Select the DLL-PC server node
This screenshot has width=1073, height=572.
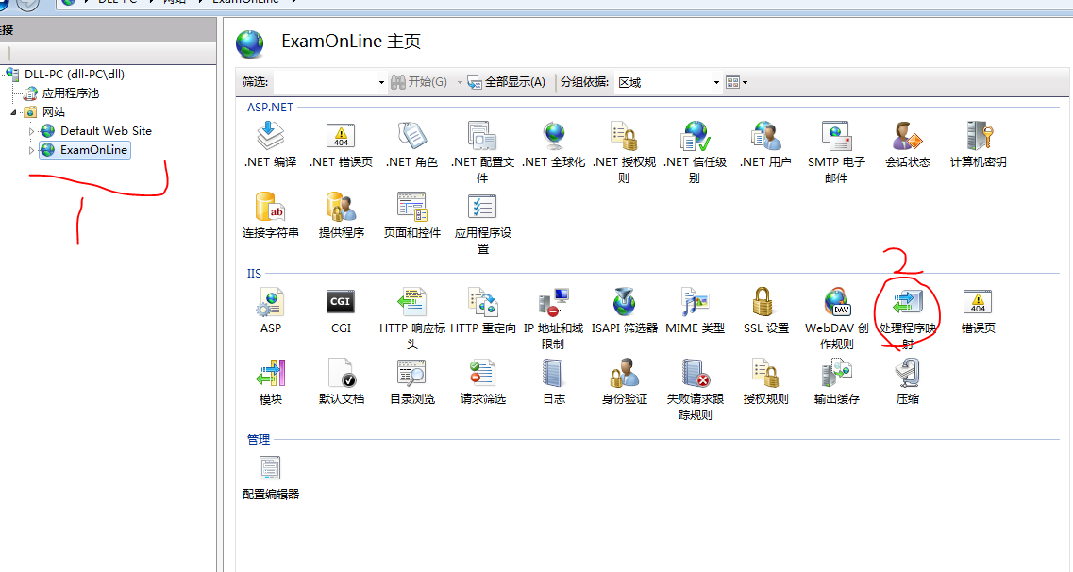pyautogui.click(x=75, y=74)
